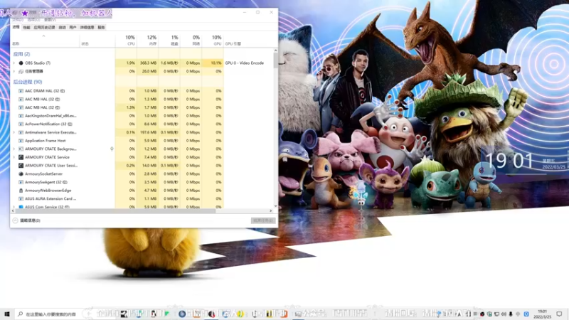Sort by the 名称 column header
The width and height of the screenshot is (569, 320).
[45, 40]
